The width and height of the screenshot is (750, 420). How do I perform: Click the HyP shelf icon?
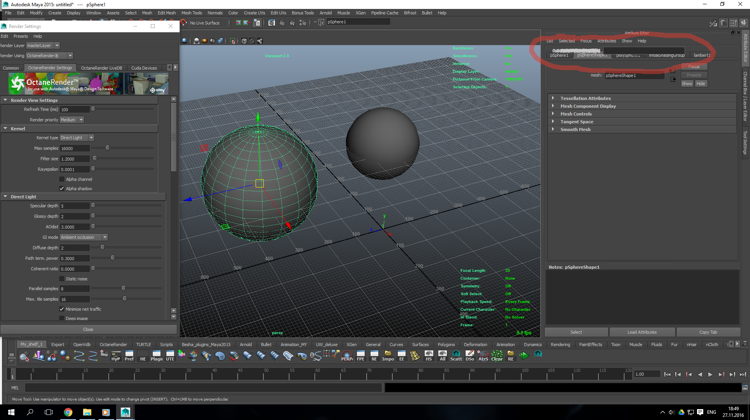pos(116,355)
